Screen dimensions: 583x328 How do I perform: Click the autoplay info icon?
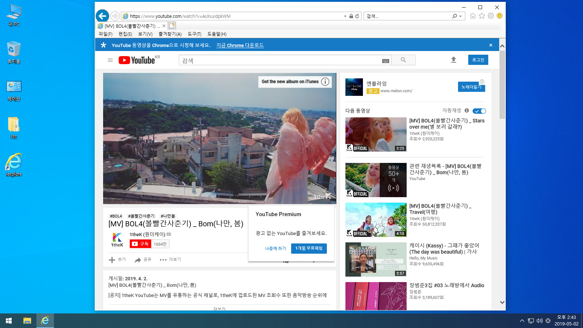click(x=467, y=110)
